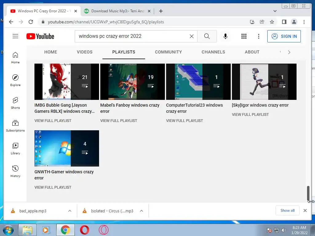Screen dimensions: 315x236
Task: Bookmark this page with the star
Action: point(272,22)
